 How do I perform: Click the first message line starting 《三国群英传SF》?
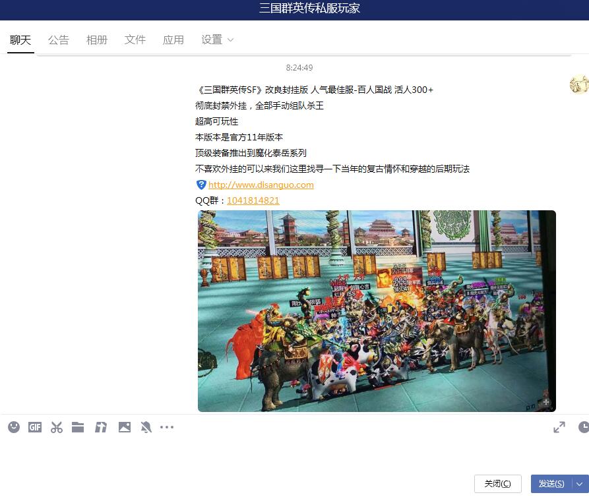point(315,90)
